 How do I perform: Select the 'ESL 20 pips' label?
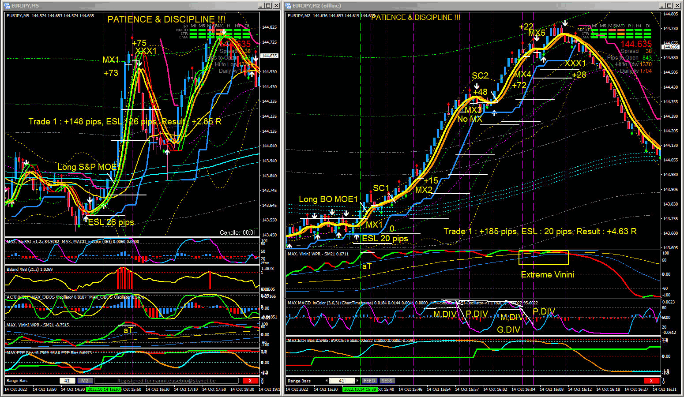click(385, 239)
